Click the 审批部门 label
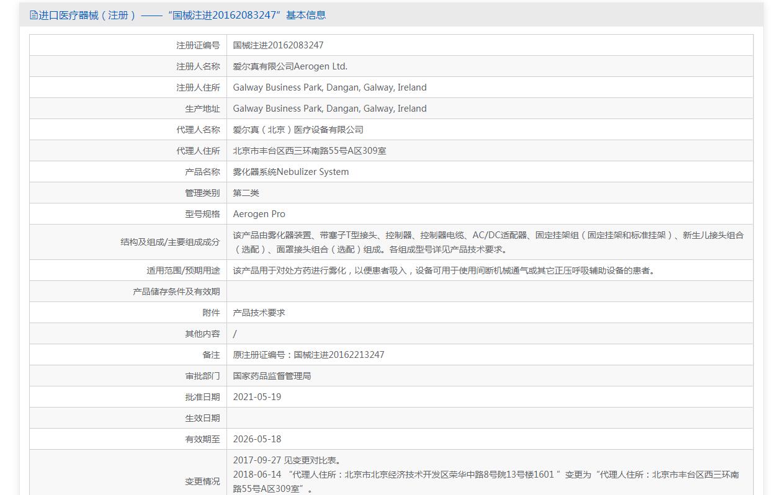775x495 pixels. (x=202, y=376)
